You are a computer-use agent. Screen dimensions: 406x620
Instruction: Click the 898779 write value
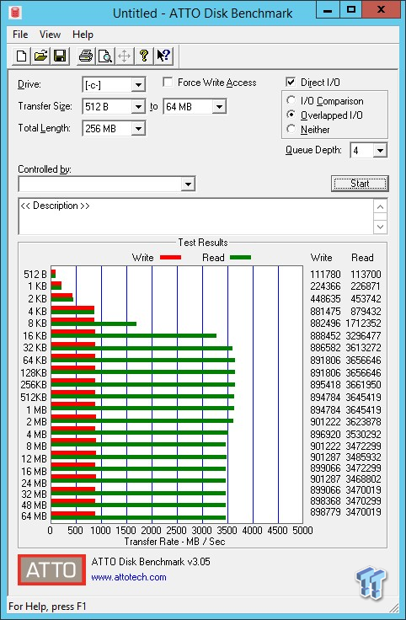coord(325,512)
